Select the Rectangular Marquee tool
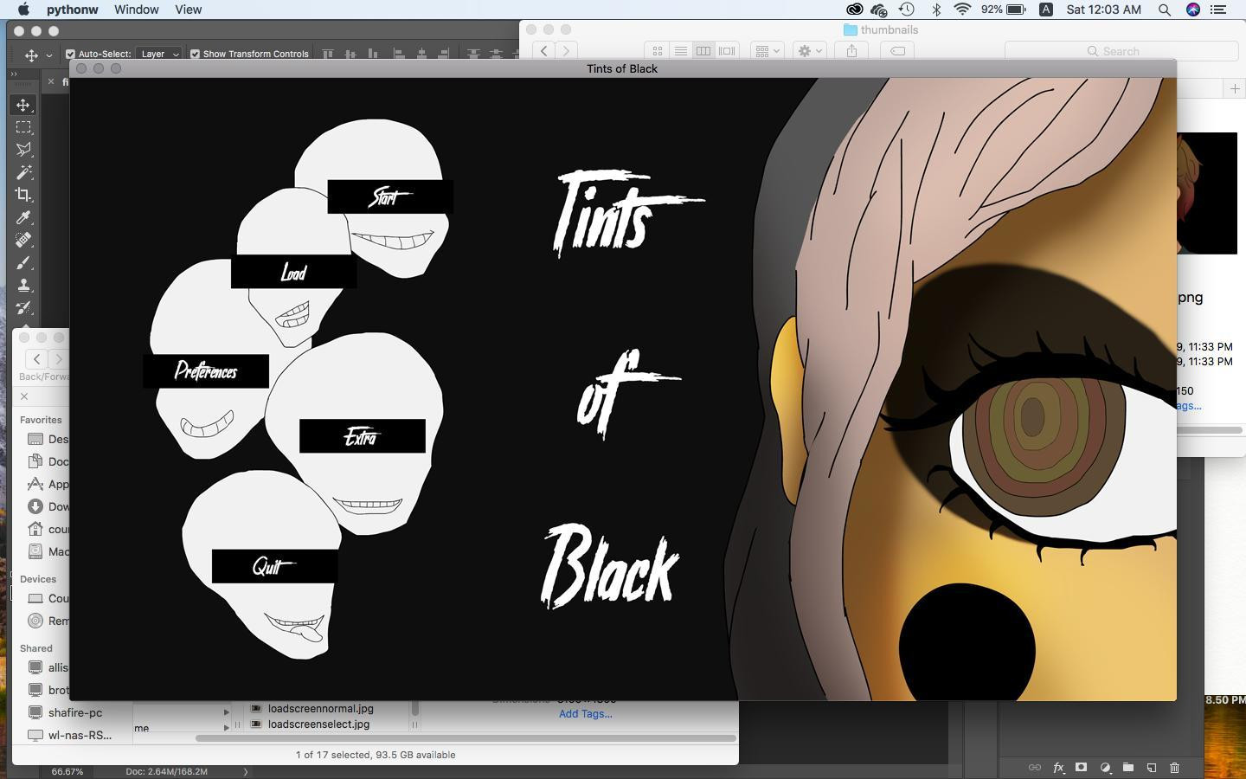The height and width of the screenshot is (779, 1246). coord(24,127)
